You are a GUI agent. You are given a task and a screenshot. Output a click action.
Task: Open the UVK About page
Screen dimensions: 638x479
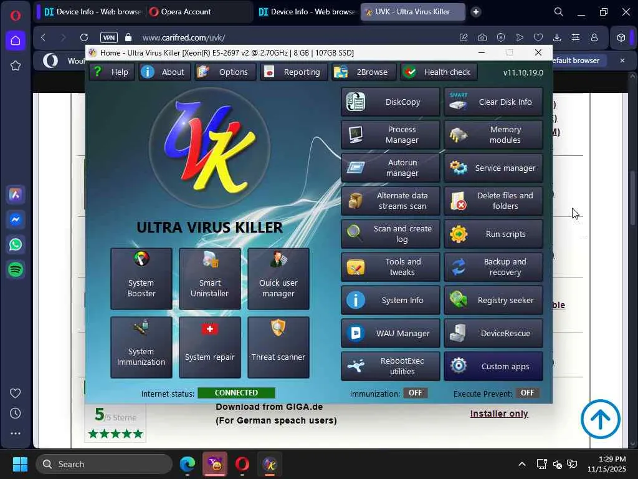coord(164,72)
